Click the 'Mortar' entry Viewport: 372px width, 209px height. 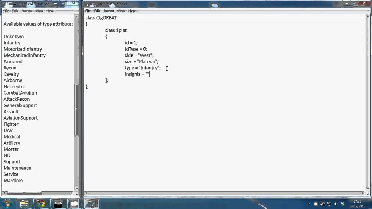tap(11, 149)
